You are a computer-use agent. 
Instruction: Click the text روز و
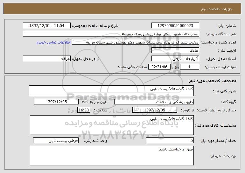[175, 67]
